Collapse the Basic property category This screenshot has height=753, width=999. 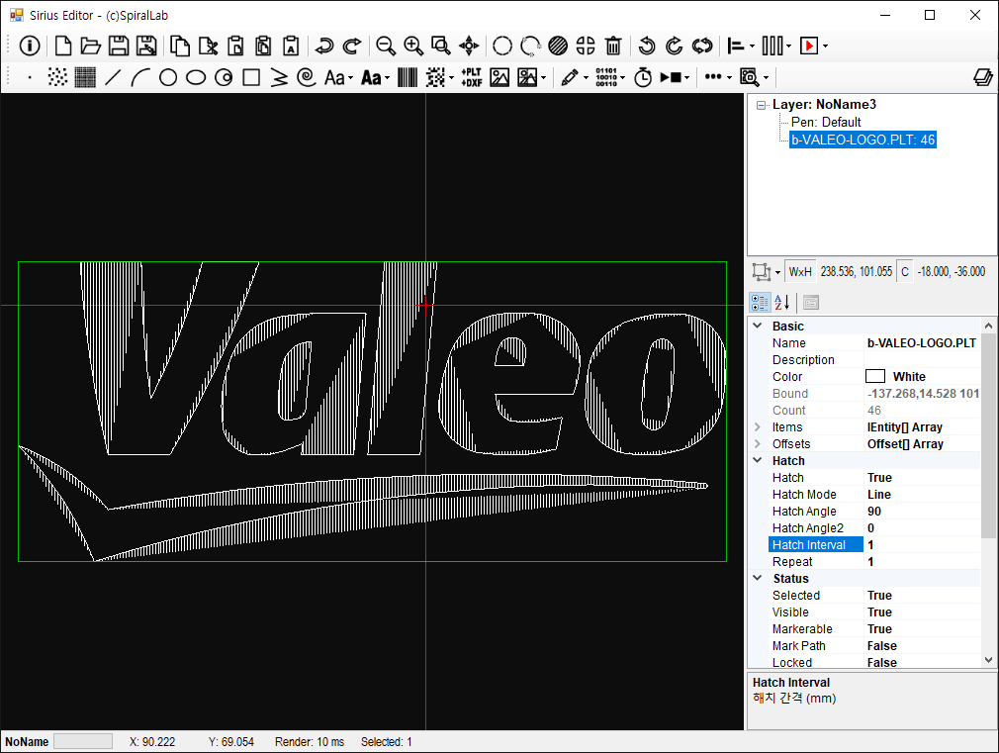(758, 326)
